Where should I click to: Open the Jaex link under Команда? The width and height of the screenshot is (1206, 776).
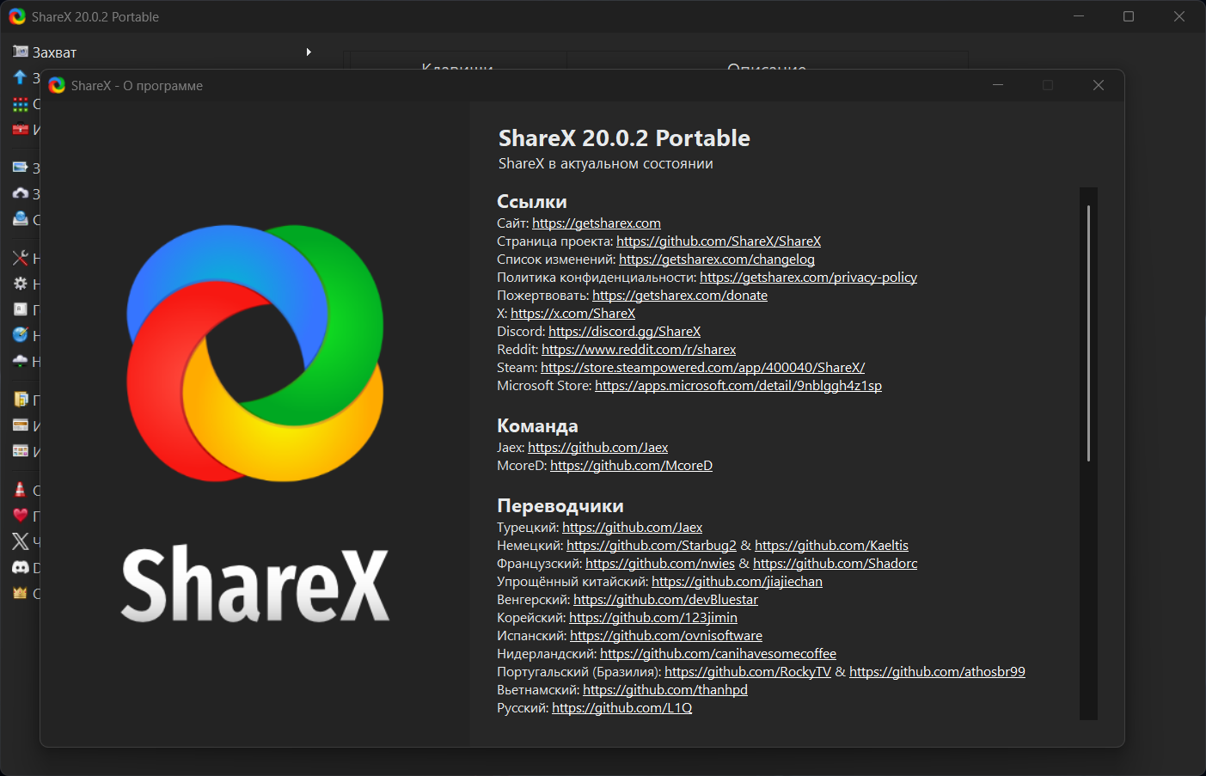(x=598, y=448)
